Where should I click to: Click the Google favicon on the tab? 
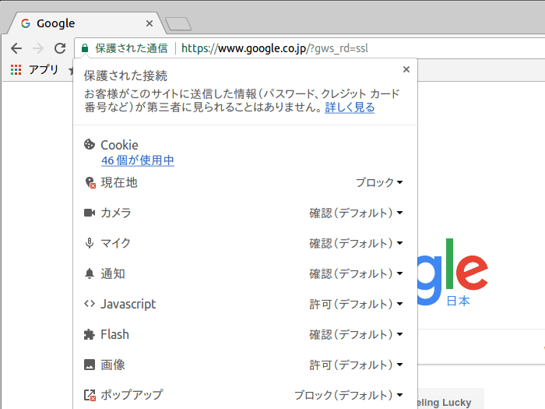[x=26, y=23]
